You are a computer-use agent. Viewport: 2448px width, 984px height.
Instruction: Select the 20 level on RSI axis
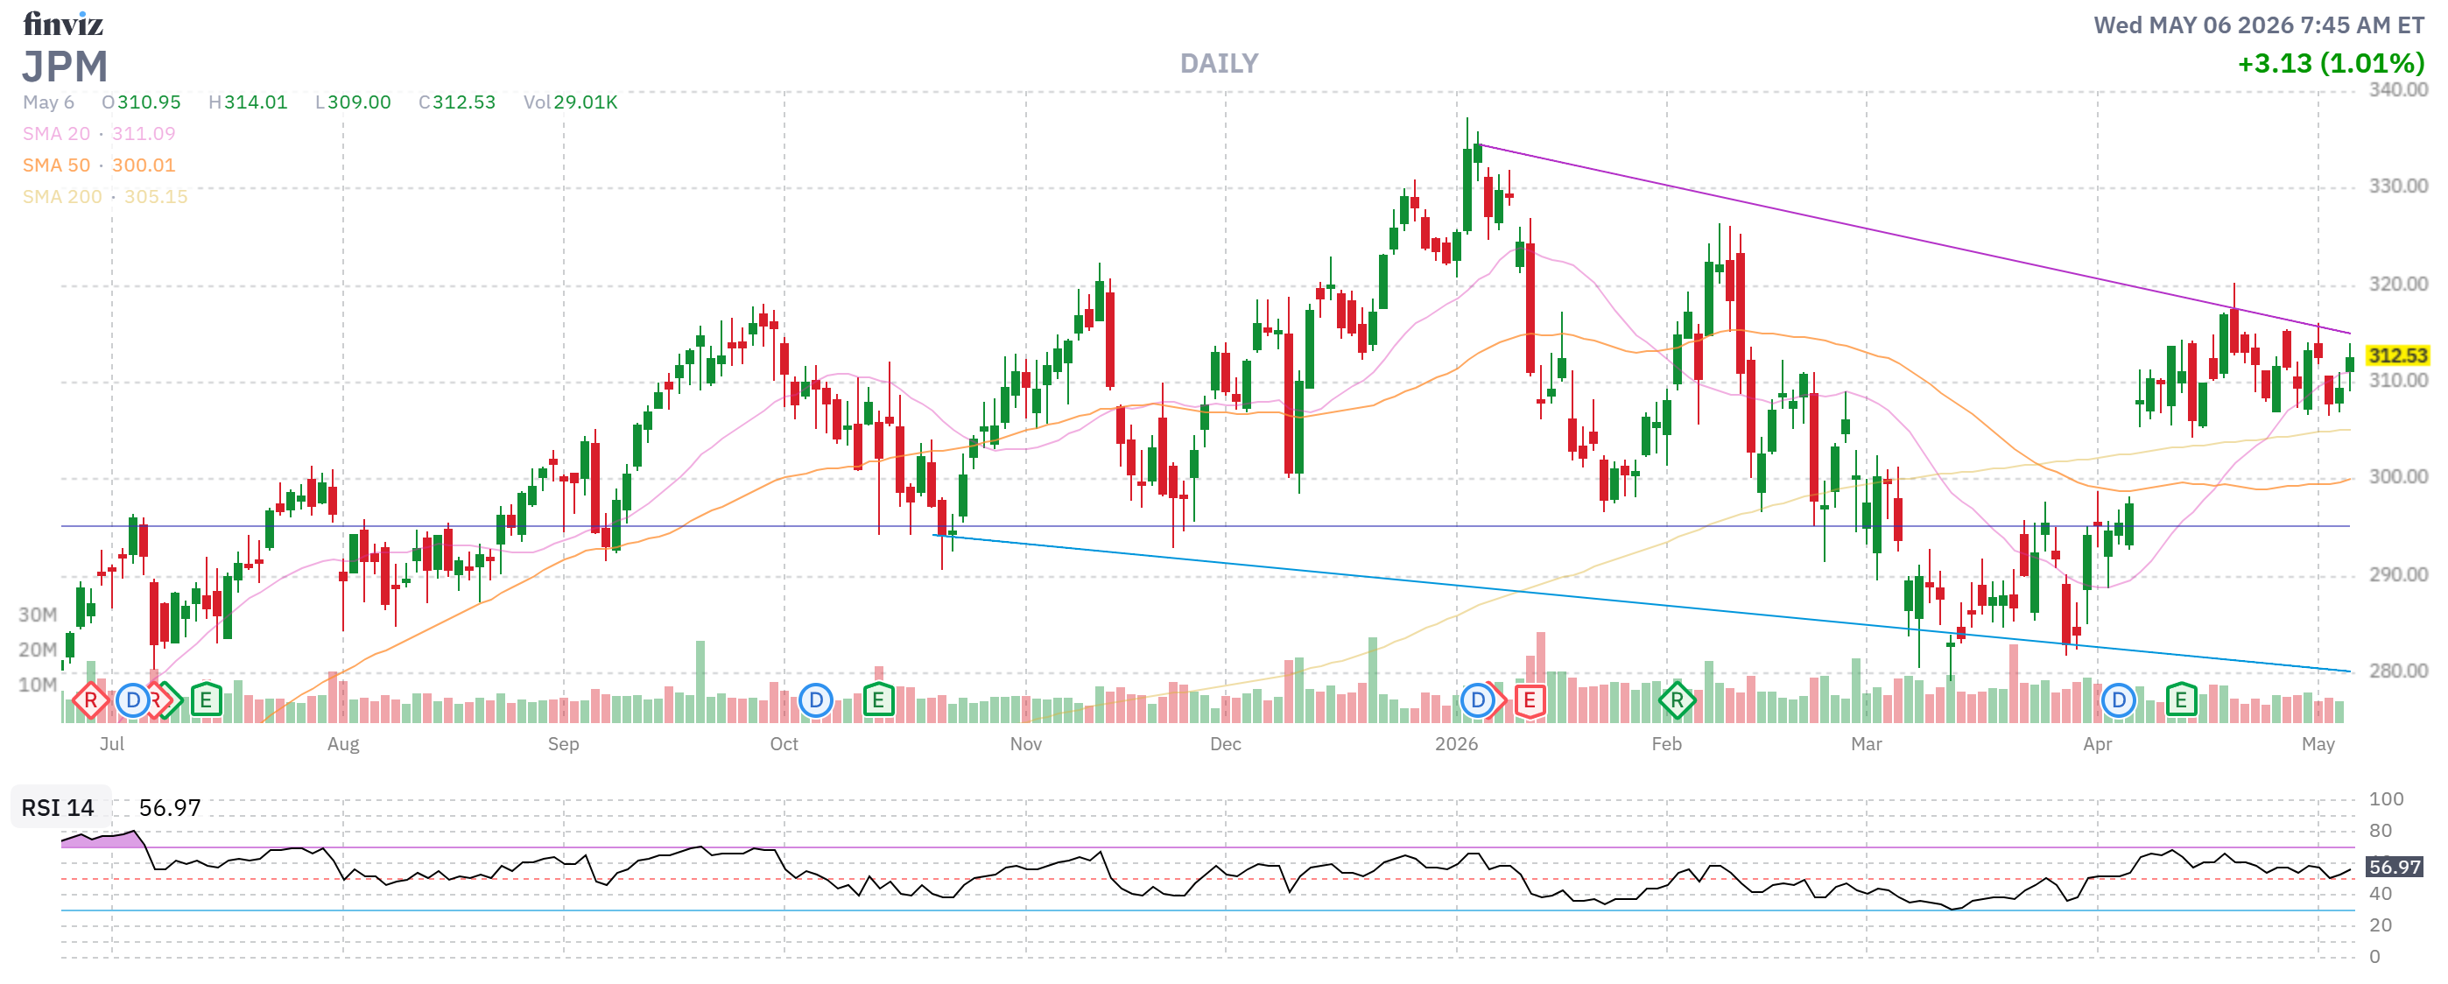(2381, 925)
